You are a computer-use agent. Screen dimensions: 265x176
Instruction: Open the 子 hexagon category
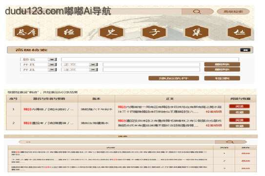154,32
